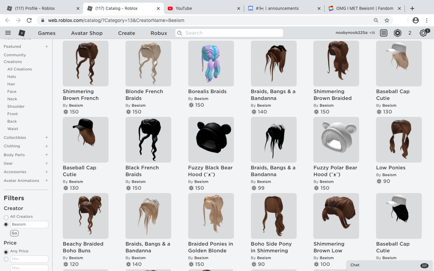Open the Boho Side Pony in Shimmering link
Viewport: 434px width, 271px height.
[271, 247]
